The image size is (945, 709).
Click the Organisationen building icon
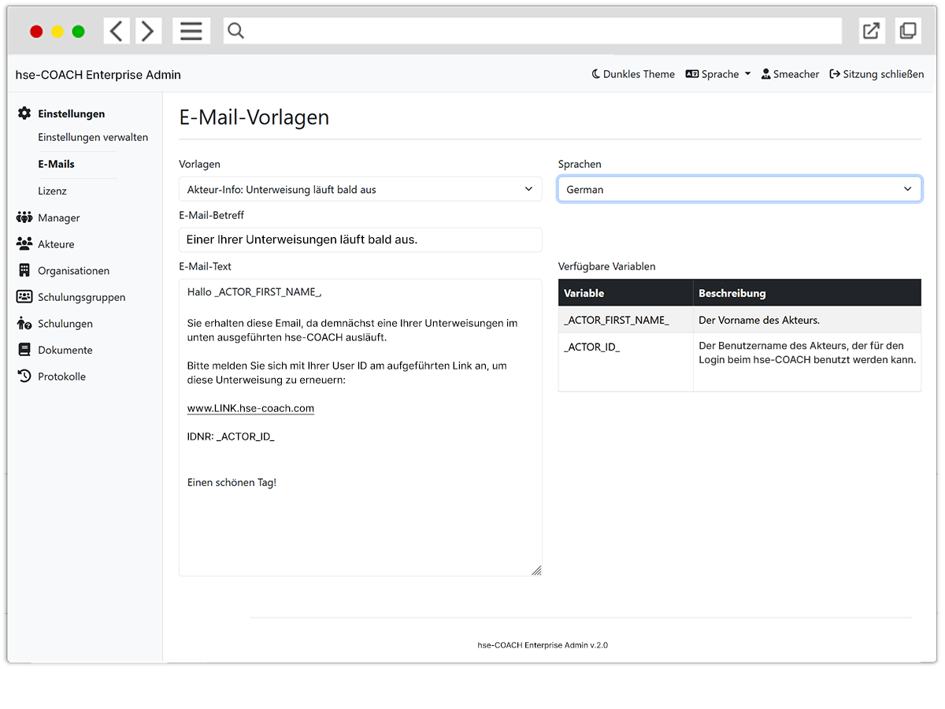pyautogui.click(x=24, y=270)
